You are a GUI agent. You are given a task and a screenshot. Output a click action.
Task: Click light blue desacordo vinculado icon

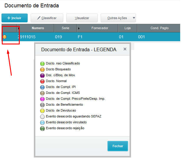[42, 122]
